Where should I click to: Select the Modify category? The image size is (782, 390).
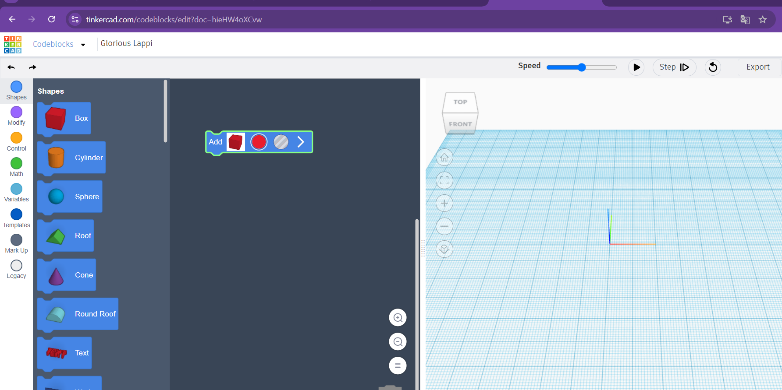click(x=16, y=116)
